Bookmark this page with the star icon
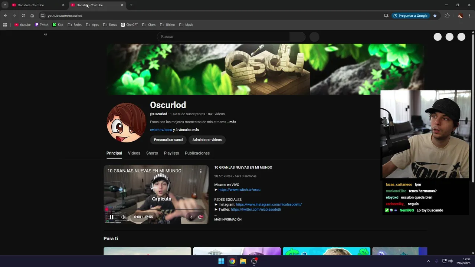 435,16
